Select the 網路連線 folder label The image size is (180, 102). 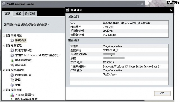[x=16, y=90]
